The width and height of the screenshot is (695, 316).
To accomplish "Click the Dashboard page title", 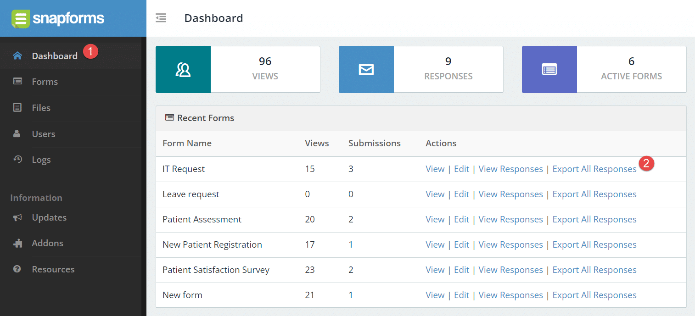I will 213,18.
